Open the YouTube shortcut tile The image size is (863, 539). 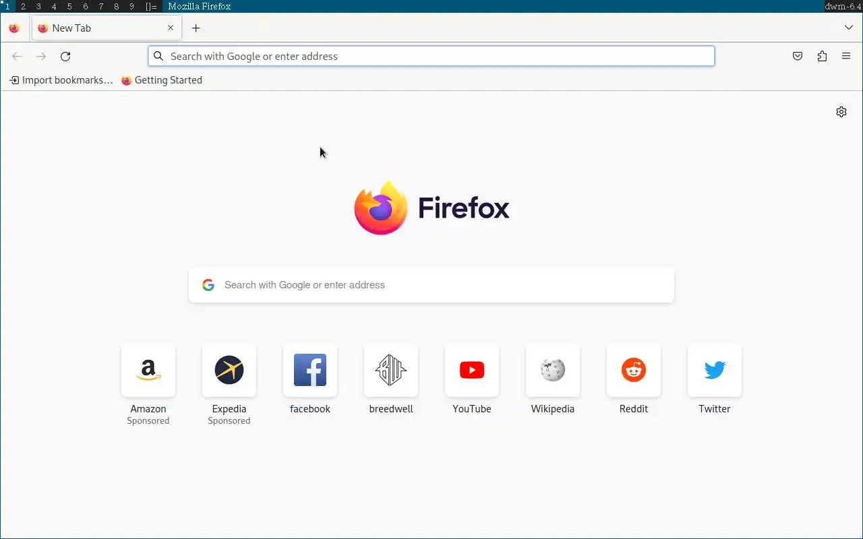[472, 379]
